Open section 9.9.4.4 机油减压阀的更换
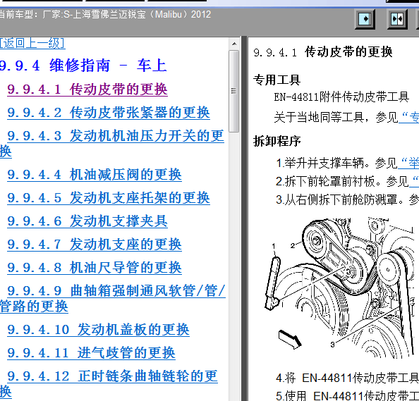419x401 pixels. [95, 175]
